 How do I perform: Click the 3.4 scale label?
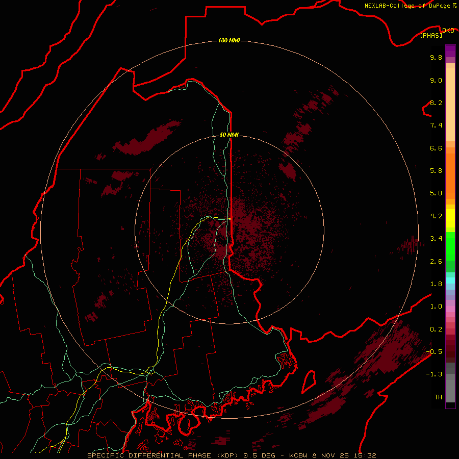coord(436,239)
